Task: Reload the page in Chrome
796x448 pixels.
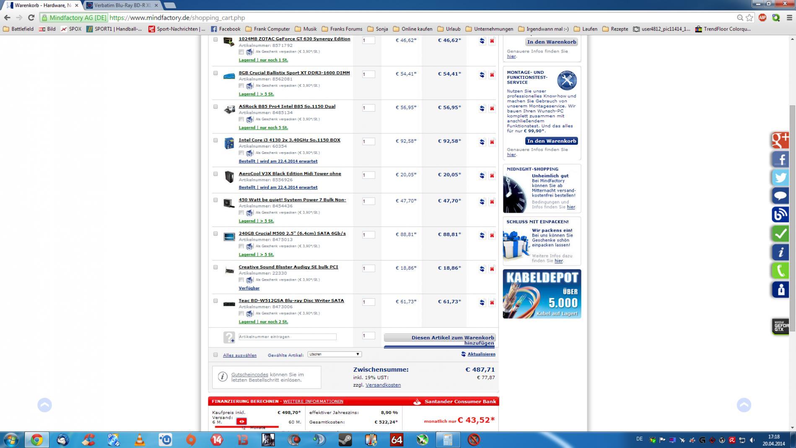Action: [31, 18]
